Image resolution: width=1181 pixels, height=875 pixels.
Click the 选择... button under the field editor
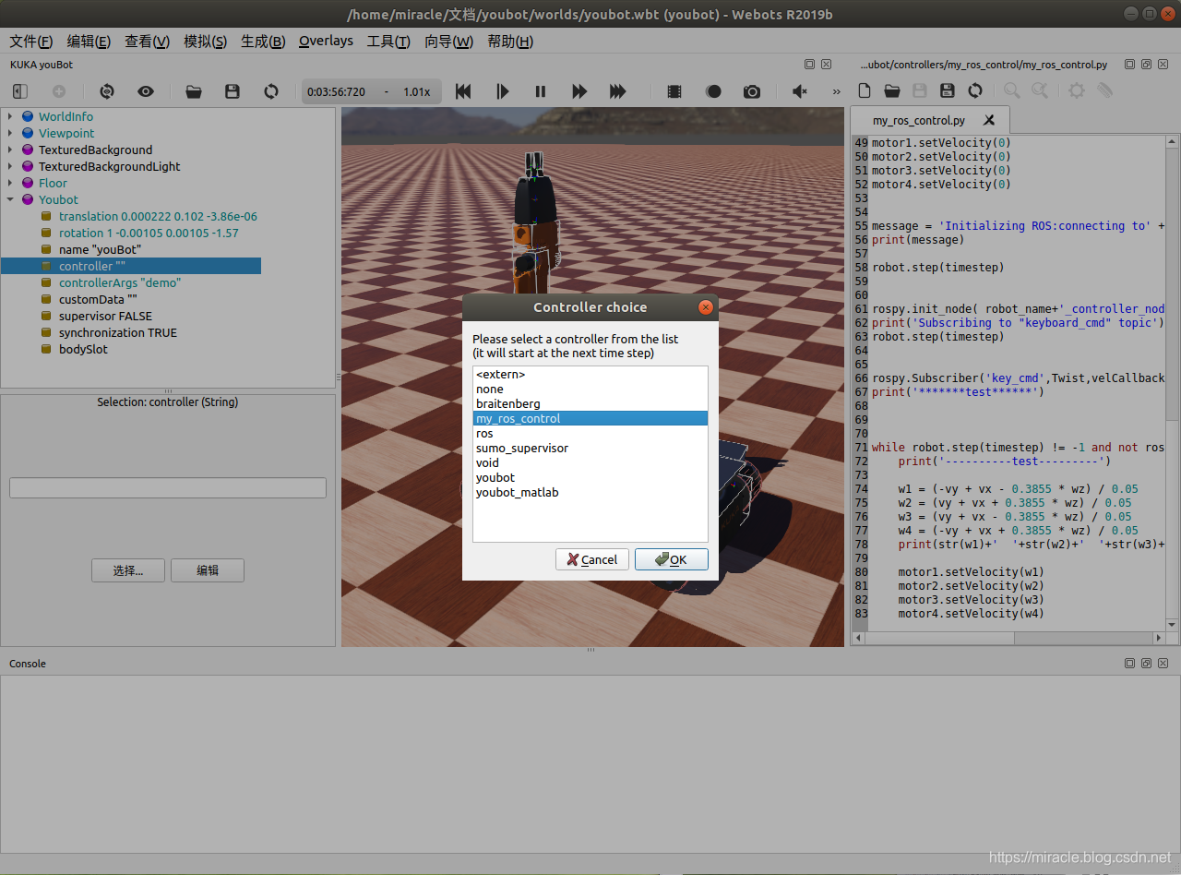pyautogui.click(x=128, y=570)
